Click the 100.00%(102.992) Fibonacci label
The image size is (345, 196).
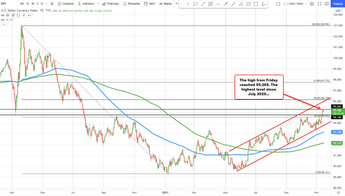(321, 24)
